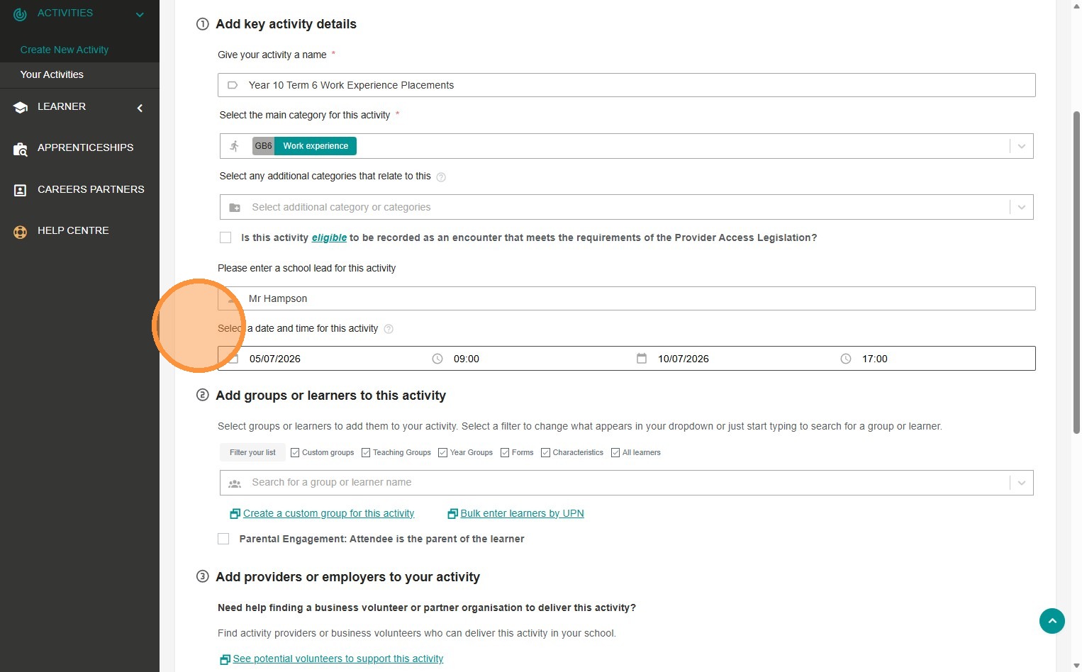This screenshot has width=1082, height=672.
Task: Click the eligible link
Action: point(329,237)
